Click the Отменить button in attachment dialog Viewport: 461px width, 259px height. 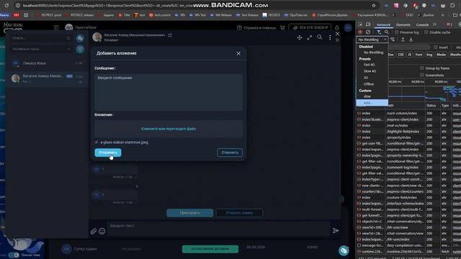tap(230, 153)
